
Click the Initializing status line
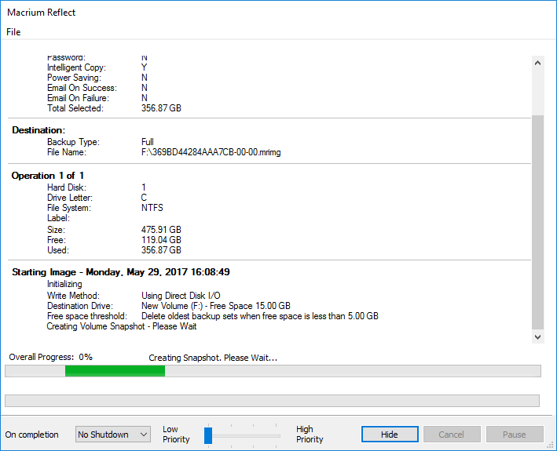pyautogui.click(x=64, y=284)
